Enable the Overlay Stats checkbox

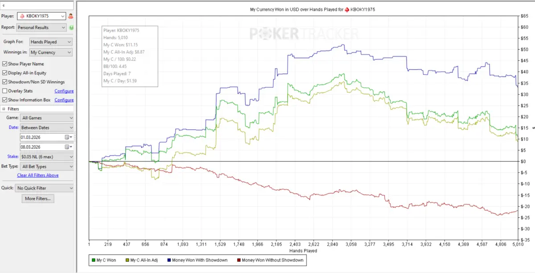5,91
